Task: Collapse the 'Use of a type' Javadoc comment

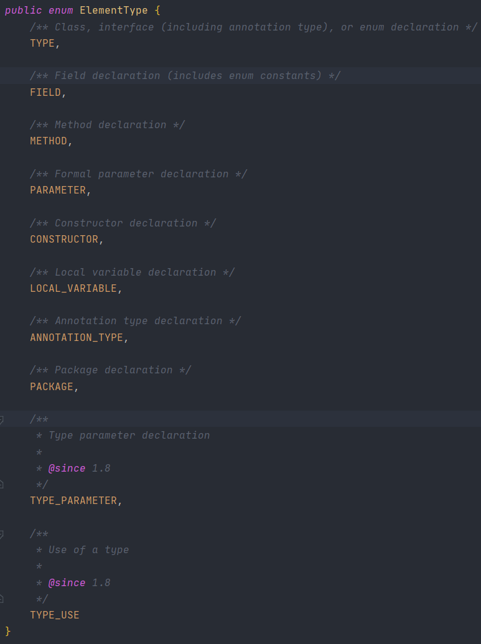Action: pyautogui.click(x=2, y=534)
